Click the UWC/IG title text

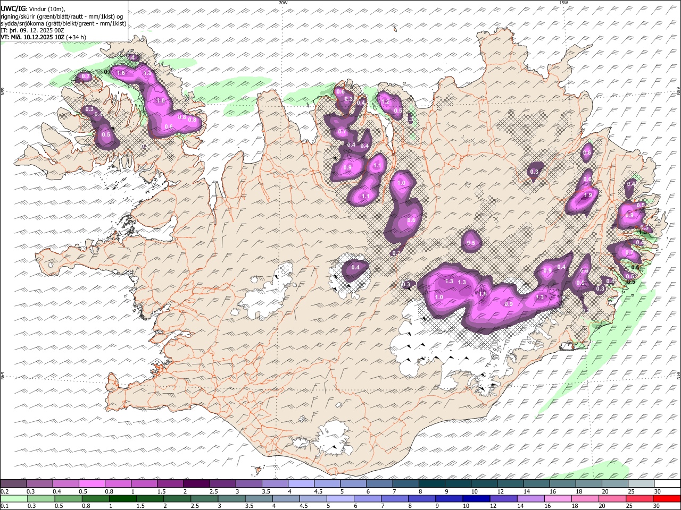coord(13,8)
